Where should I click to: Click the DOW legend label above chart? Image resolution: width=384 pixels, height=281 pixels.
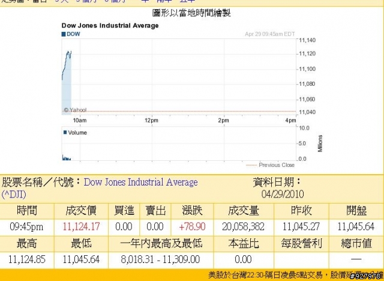click(x=71, y=34)
